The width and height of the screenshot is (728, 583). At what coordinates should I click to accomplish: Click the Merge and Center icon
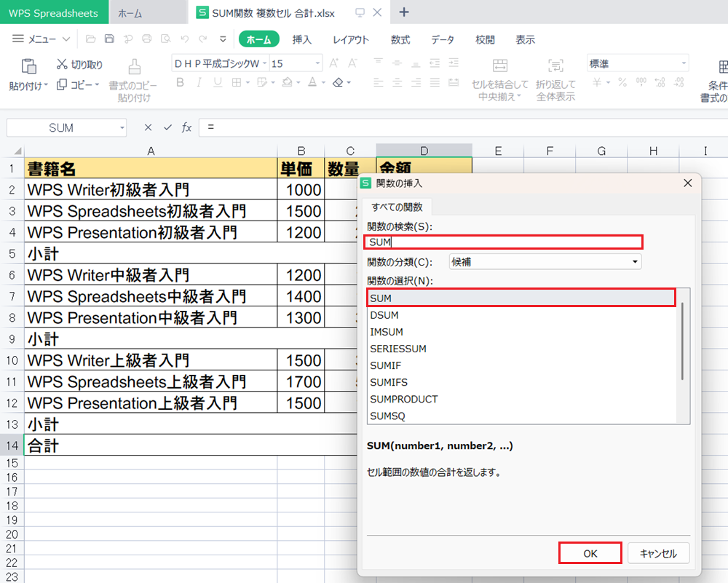pyautogui.click(x=500, y=66)
